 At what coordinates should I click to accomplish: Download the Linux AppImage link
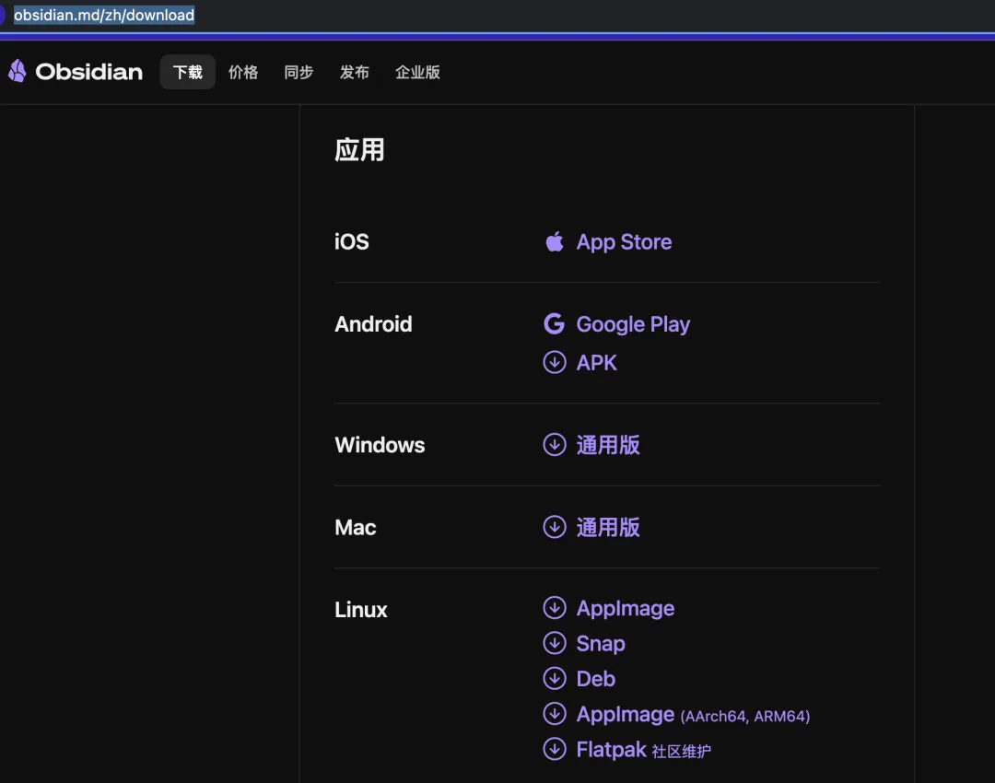[625, 609]
